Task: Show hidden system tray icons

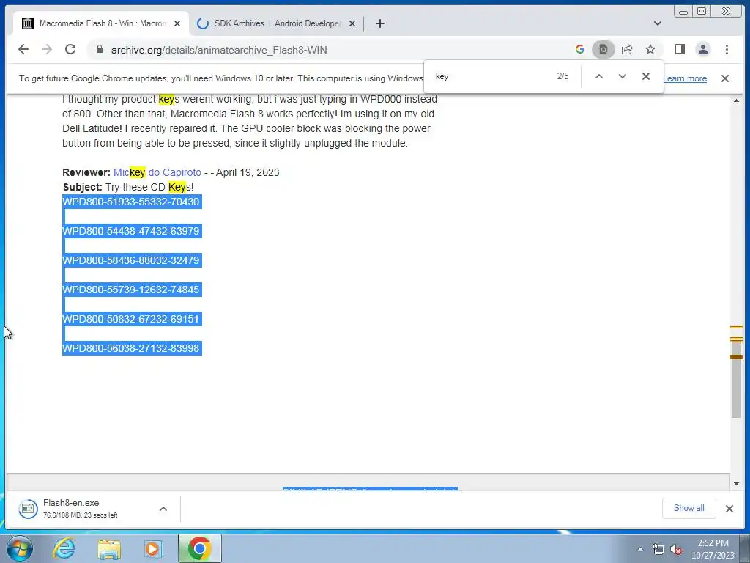Action: click(640, 549)
